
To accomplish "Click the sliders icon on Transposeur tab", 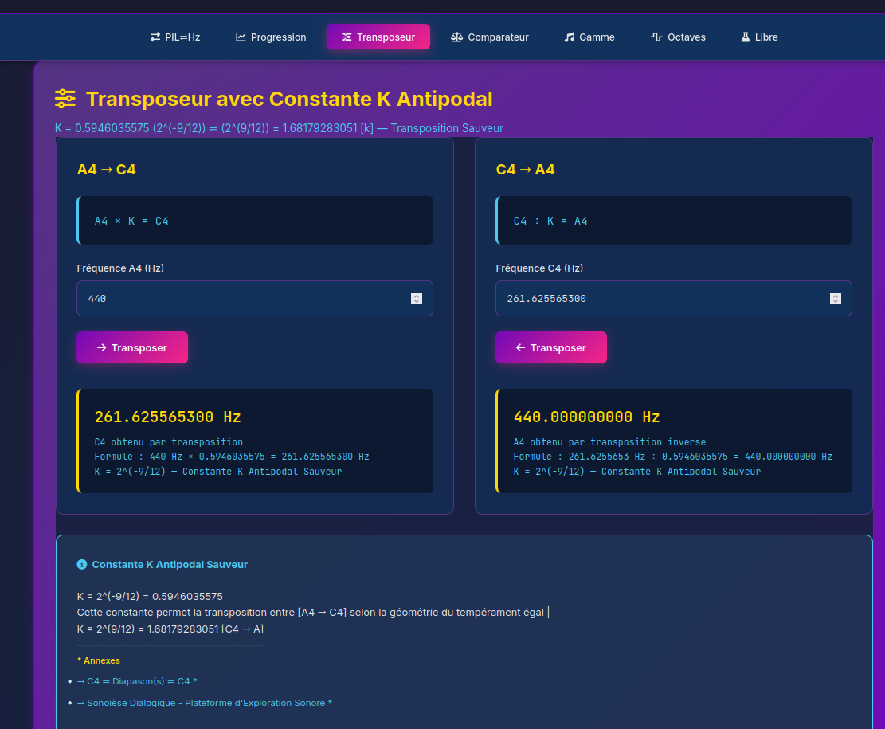I will point(347,37).
